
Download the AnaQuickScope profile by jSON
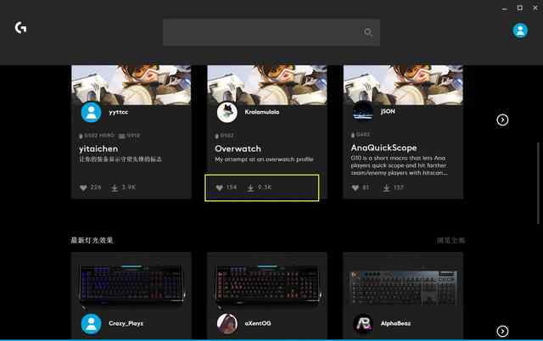pos(387,188)
